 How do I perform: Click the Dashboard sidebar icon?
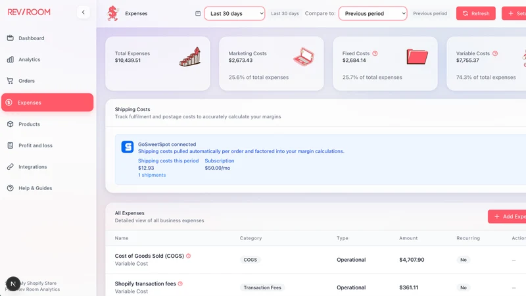point(11,38)
